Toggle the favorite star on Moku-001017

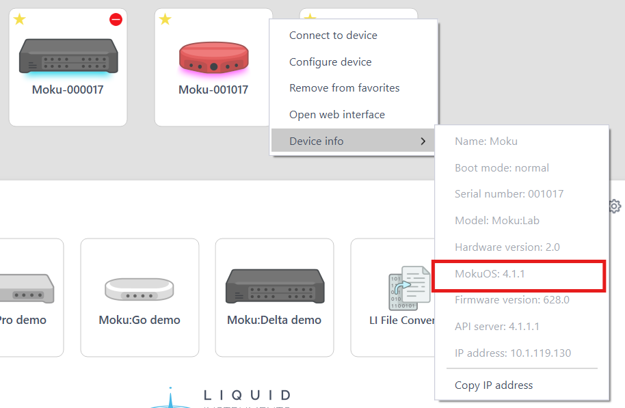(165, 20)
